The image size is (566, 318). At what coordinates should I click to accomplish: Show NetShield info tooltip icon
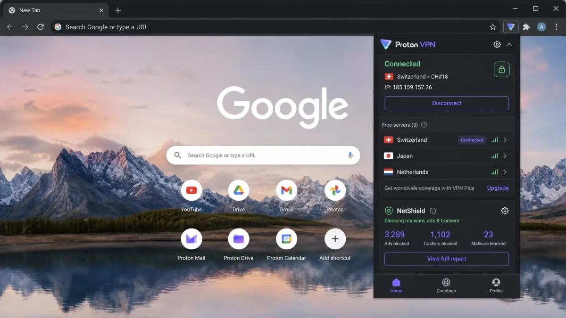tap(433, 211)
